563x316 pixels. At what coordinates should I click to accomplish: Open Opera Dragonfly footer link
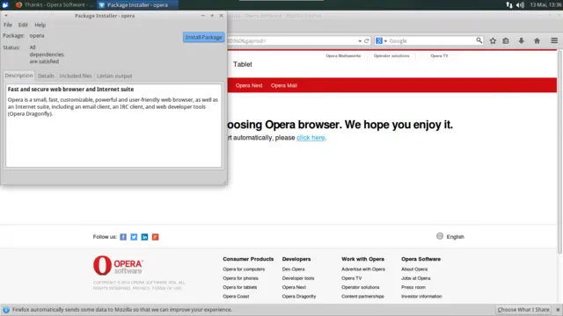(x=299, y=297)
